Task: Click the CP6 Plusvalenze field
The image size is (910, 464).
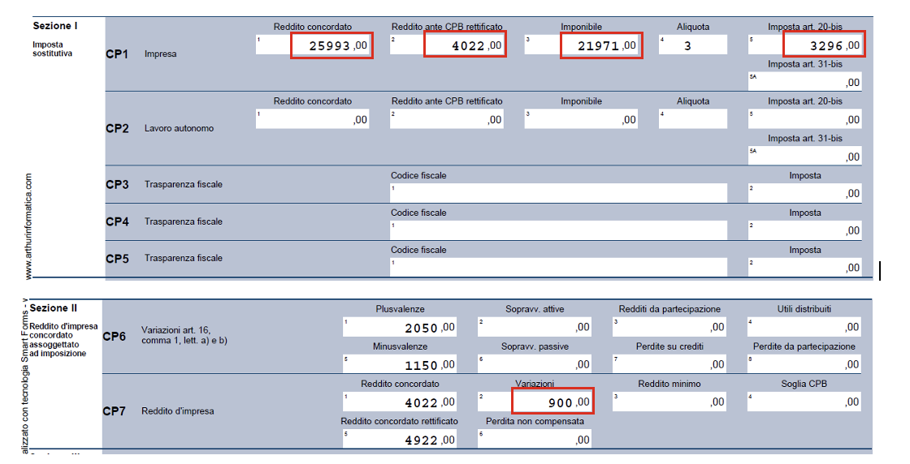Action: pyautogui.click(x=401, y=328)
